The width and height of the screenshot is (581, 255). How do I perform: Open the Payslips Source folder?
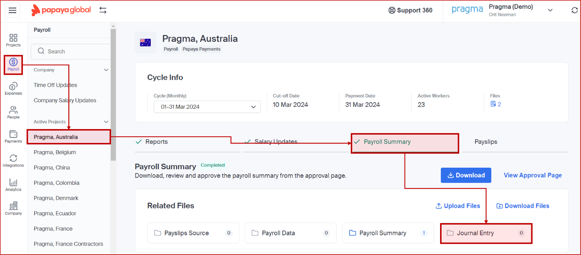pyautogui.click(x=193, y=233)
